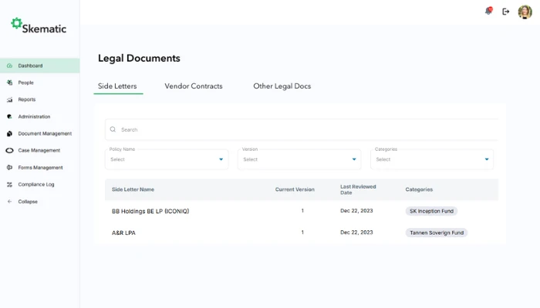Viewport: 540px width, 308px height.
Task: Open the user profile avatar
Action: click(525, 12)
